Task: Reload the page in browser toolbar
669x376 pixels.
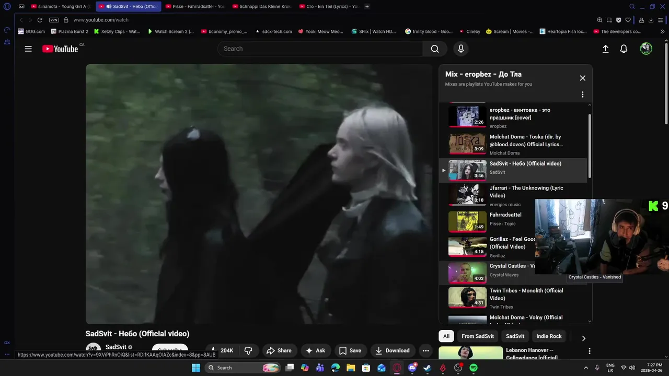Action: tap(40, 20)
